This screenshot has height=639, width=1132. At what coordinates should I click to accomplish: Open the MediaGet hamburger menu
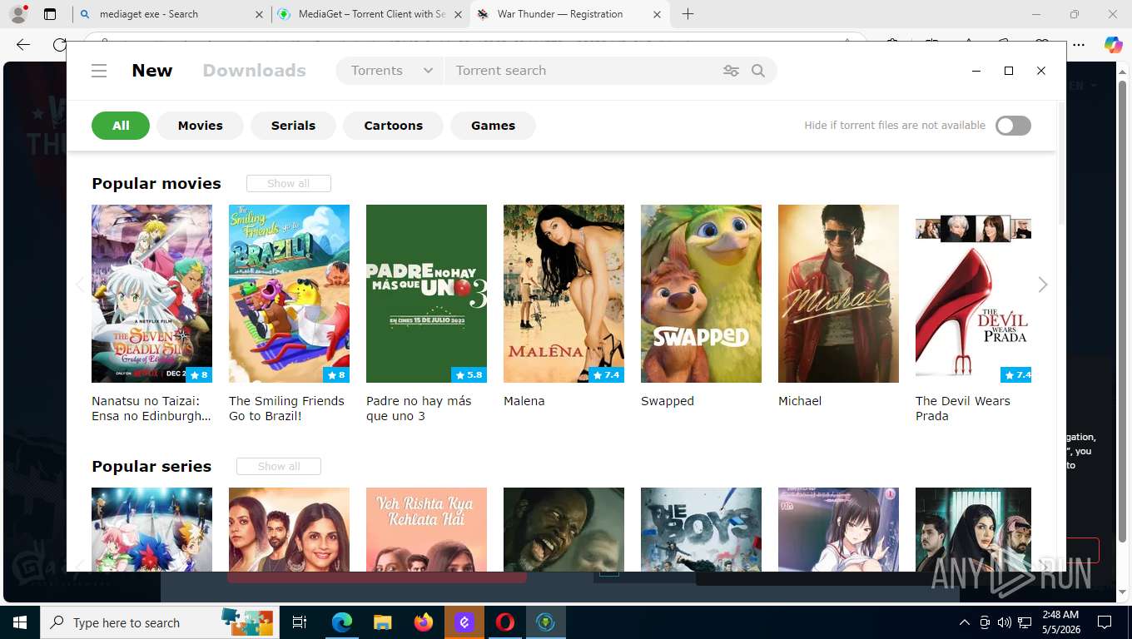(x=99, y=71)
